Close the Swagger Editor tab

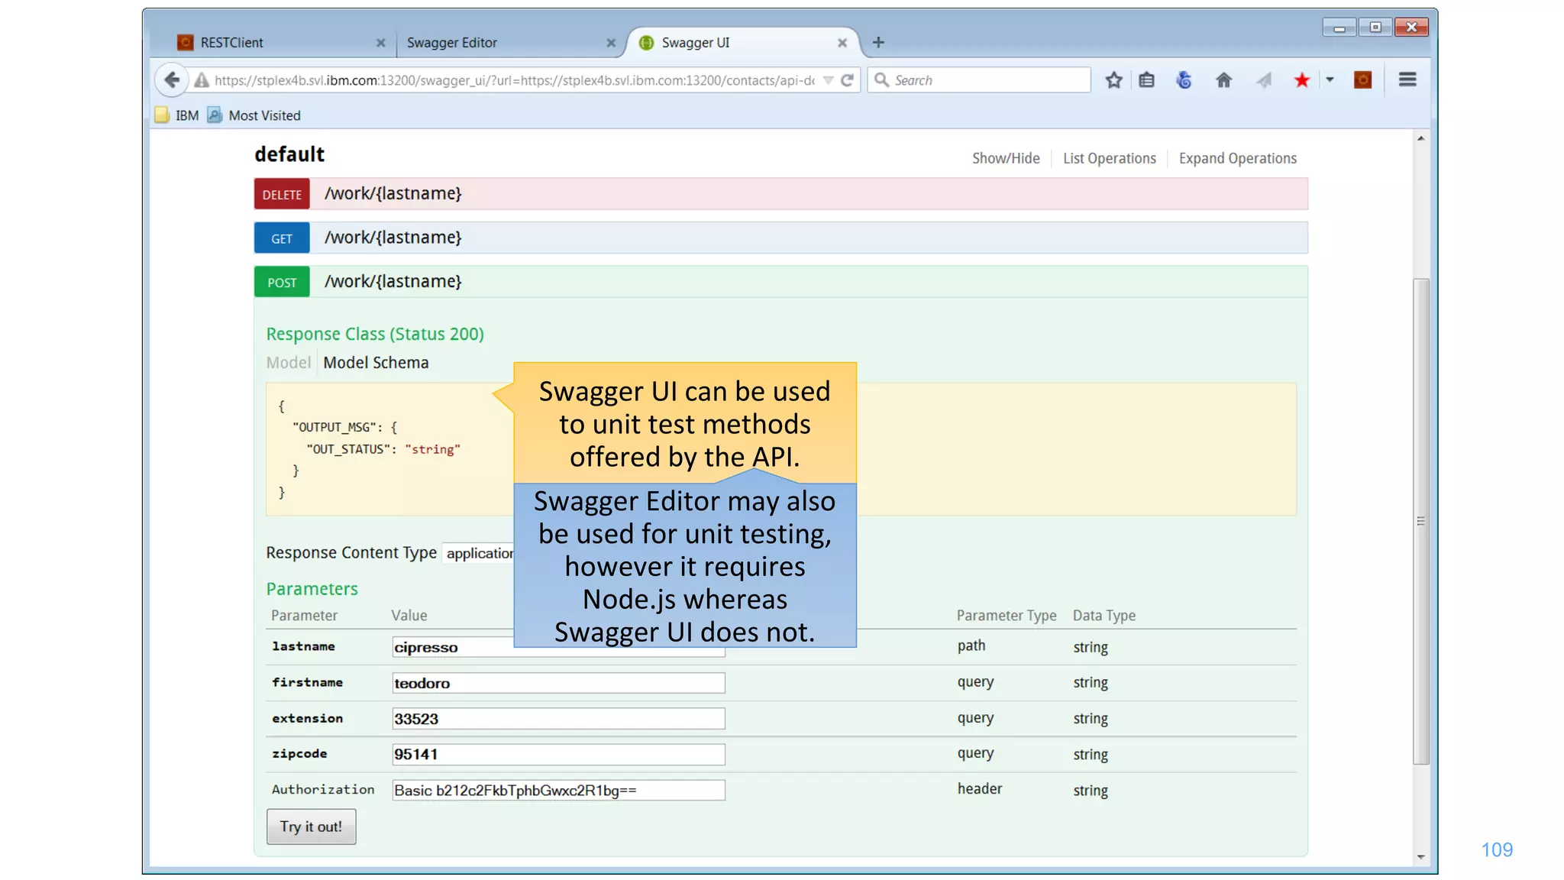coord(611,43)
